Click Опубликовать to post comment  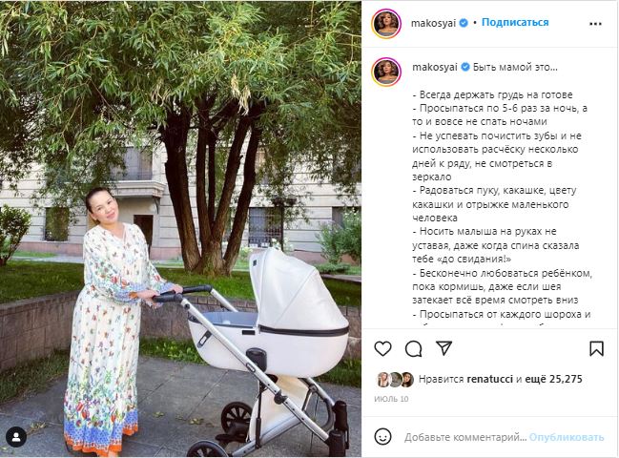point(567,437)
